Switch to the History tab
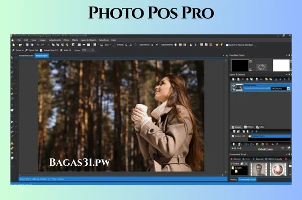Screen dimensions: 302x200 point(234,179)
